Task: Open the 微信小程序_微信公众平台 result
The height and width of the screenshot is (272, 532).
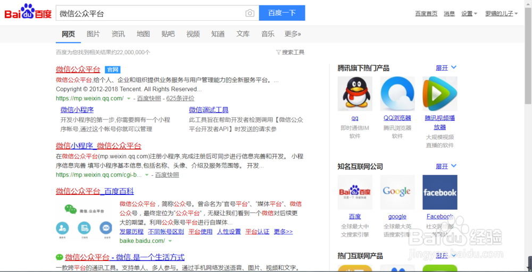Action: tap(98, 146)
